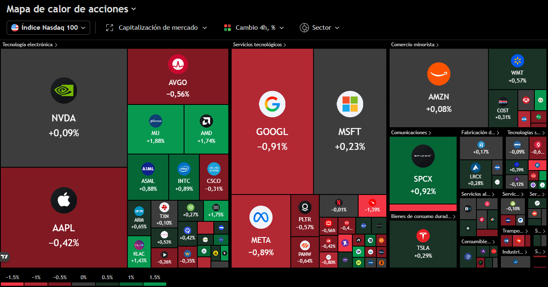The image size is (548, 287).
Task: Click the Intel logo in the INTC tile
Action: pos(184,169)
